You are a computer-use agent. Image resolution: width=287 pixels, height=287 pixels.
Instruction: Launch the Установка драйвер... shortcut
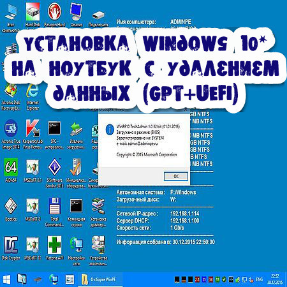coord(98,212)
